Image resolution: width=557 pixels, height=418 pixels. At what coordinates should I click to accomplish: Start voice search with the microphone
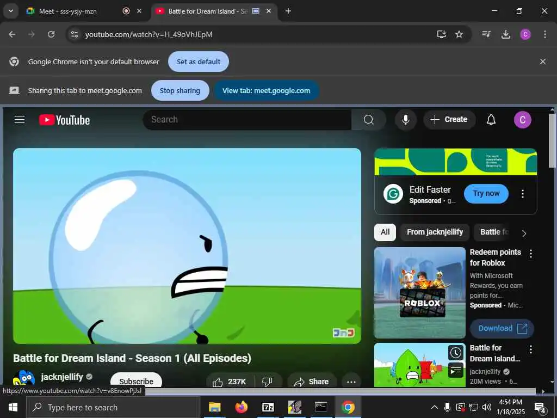(405, 120)
